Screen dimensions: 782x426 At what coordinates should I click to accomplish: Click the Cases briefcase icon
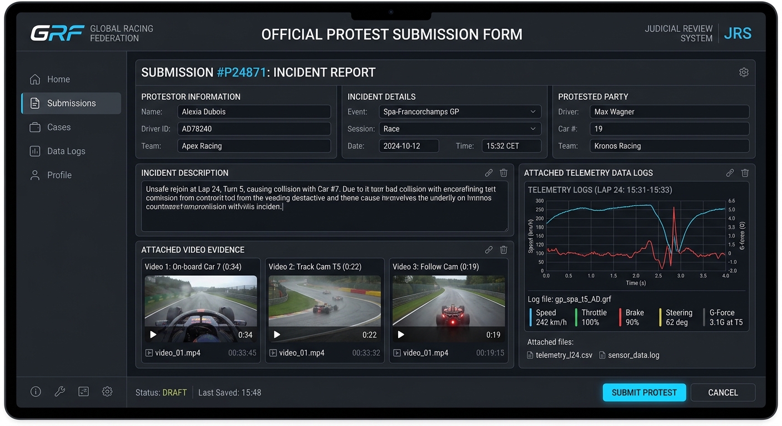(35, 127)
